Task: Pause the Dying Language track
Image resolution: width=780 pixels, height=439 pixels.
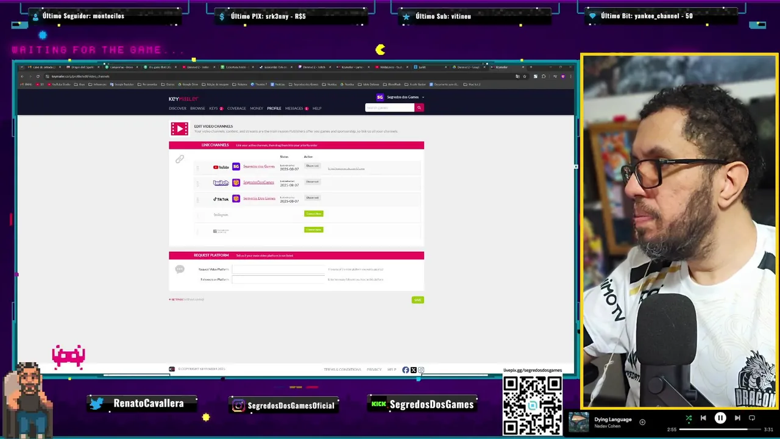Action: [x=720, y=418]
